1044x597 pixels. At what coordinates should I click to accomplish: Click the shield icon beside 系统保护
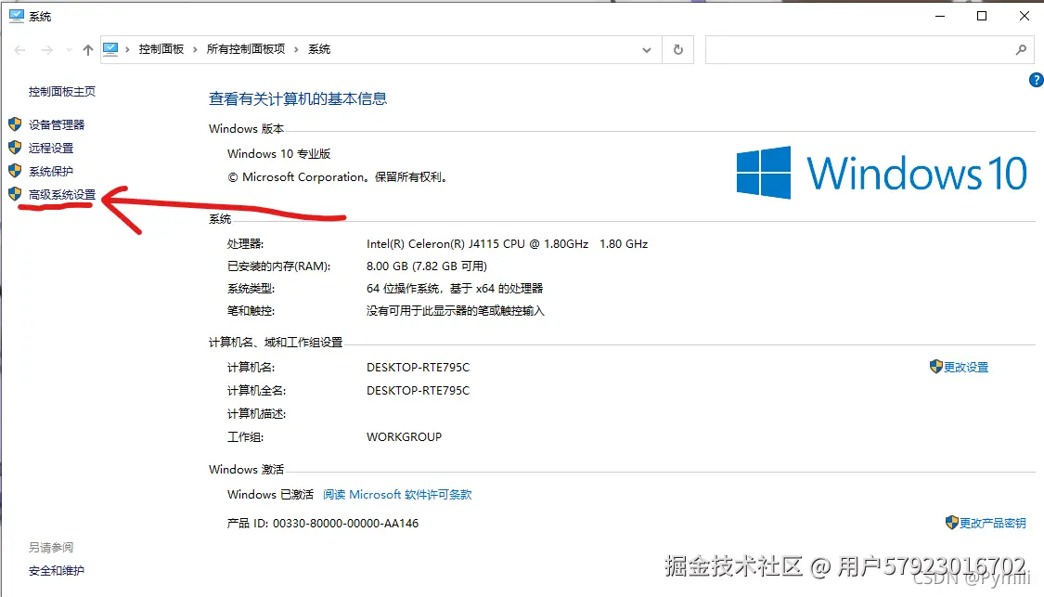pos(15,171)
